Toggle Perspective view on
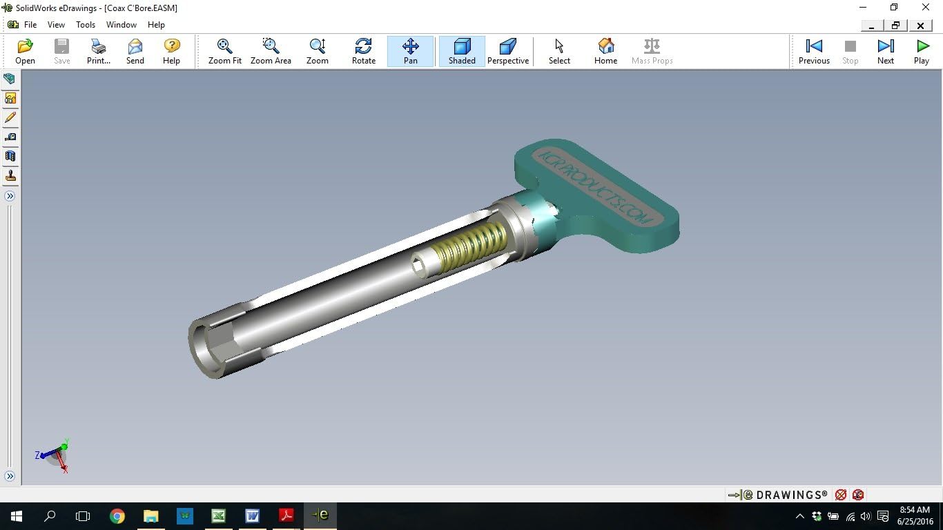The width and height of the screenshot is (943, 530). coord(507,51)
